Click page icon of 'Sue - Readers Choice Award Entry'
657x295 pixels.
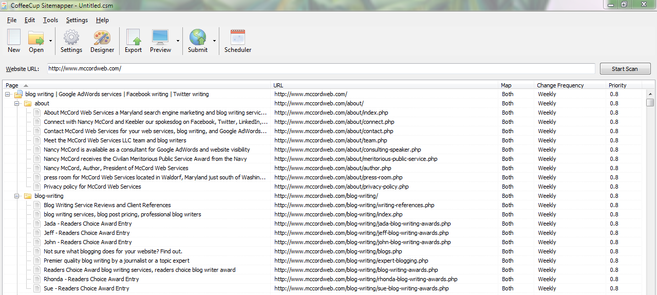37,288
